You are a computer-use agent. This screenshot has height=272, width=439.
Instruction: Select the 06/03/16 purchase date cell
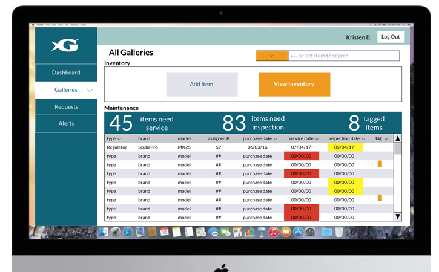(257, 147)
